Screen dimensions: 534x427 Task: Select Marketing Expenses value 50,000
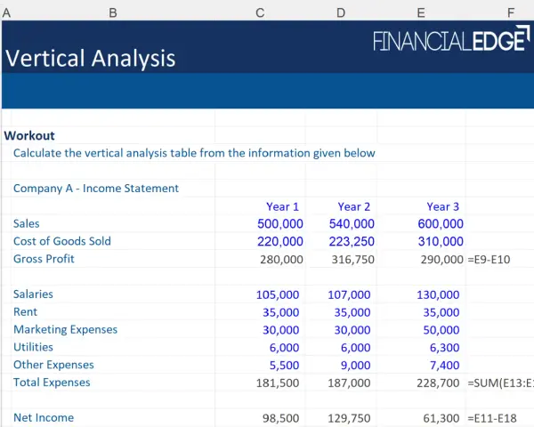(441, 330)
